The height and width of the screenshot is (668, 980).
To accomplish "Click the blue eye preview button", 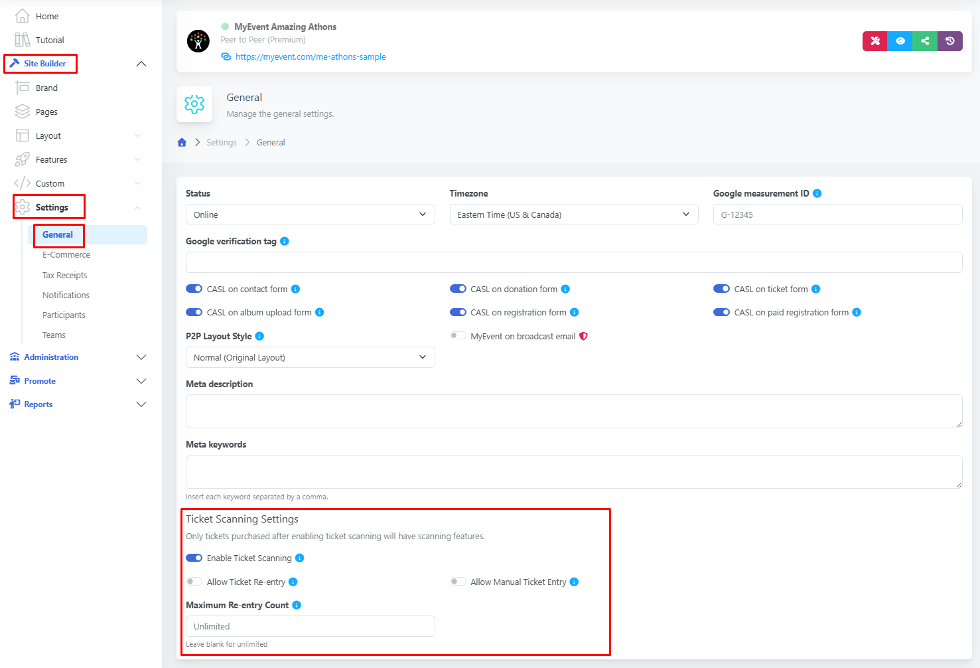I will (900, 41).
